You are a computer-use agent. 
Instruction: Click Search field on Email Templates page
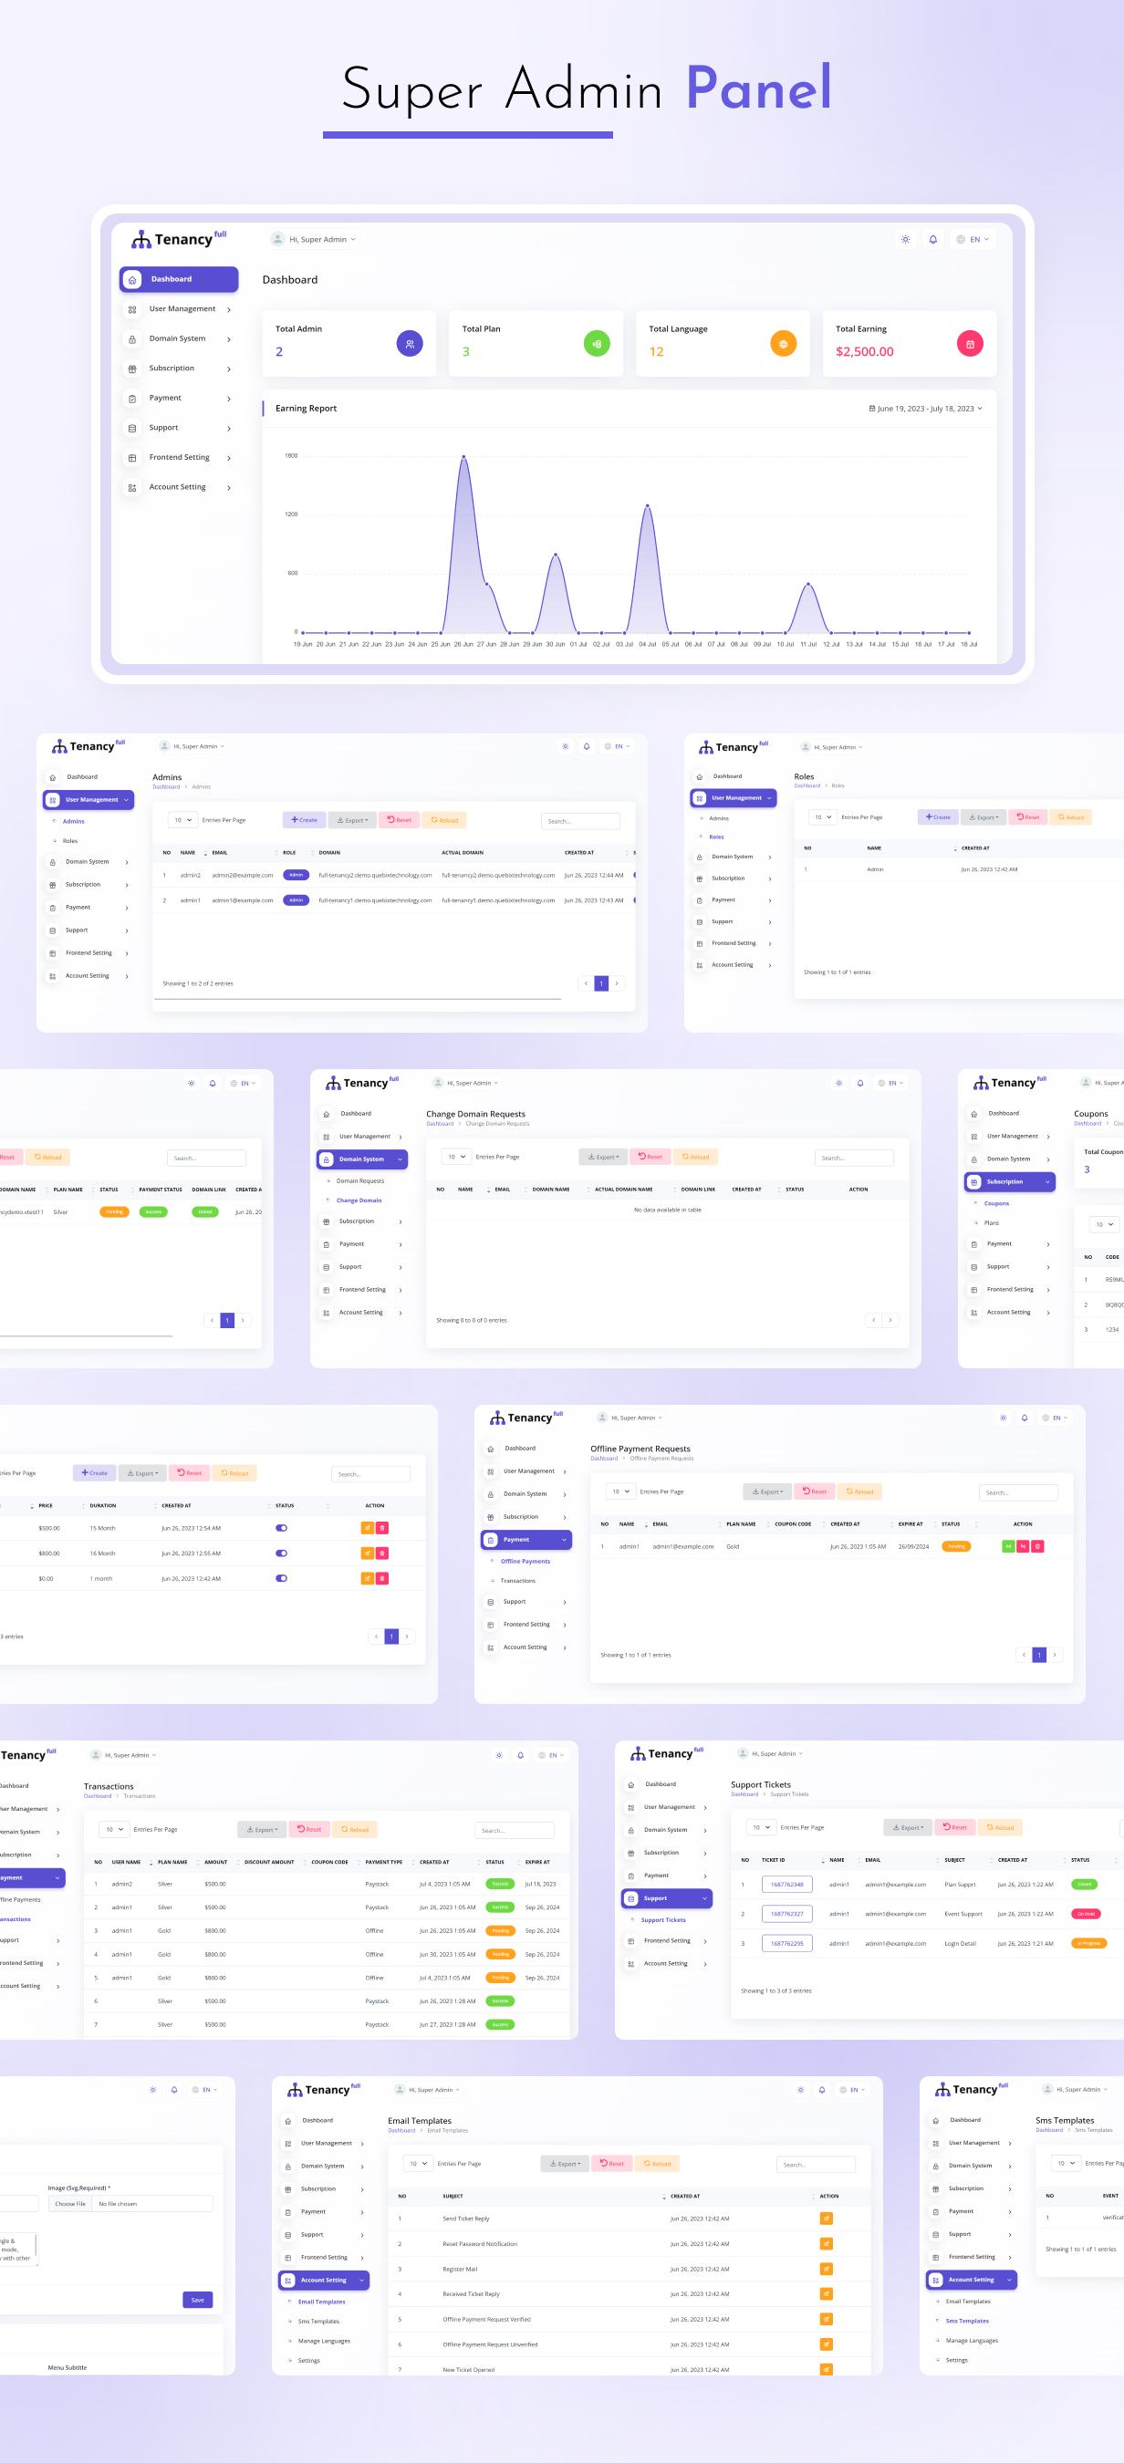tap(816, 2165)
